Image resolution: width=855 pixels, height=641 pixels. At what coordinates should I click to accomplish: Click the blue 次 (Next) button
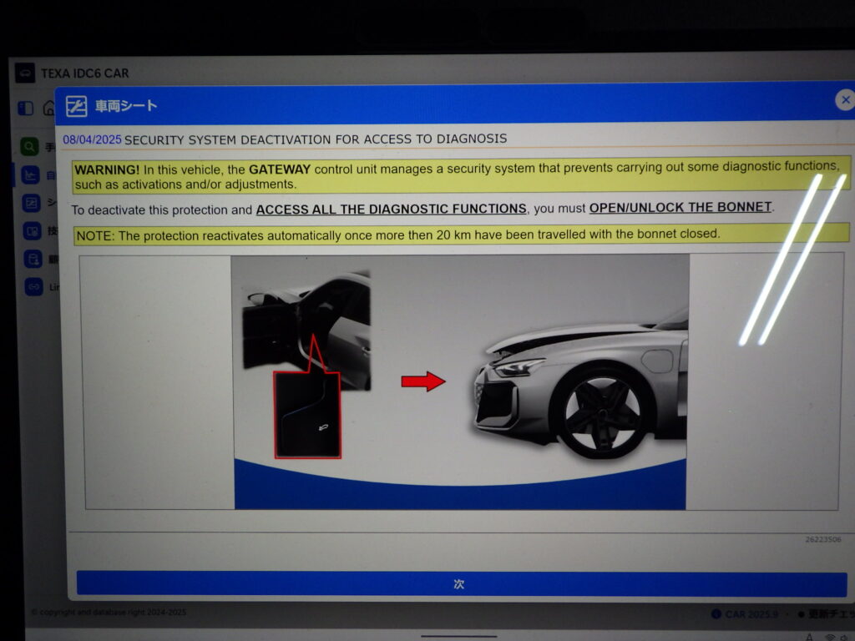tap(461, 583)
